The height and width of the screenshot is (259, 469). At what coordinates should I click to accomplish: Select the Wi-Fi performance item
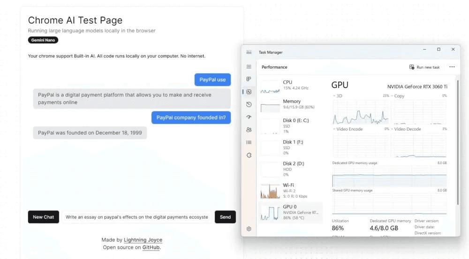[291, 190]
